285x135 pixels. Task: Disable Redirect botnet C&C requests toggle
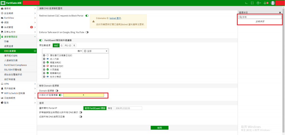click(x=87, y=16)
